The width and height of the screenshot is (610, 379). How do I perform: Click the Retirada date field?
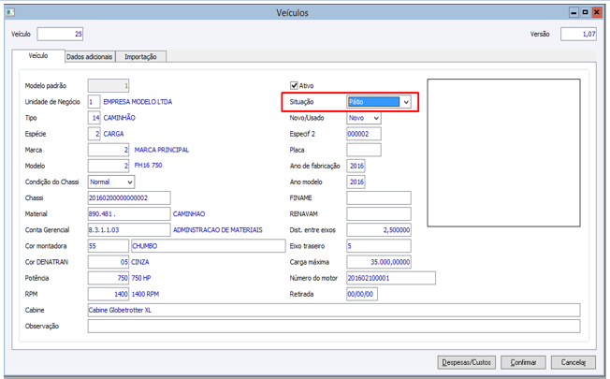click(x=362, y=294)
